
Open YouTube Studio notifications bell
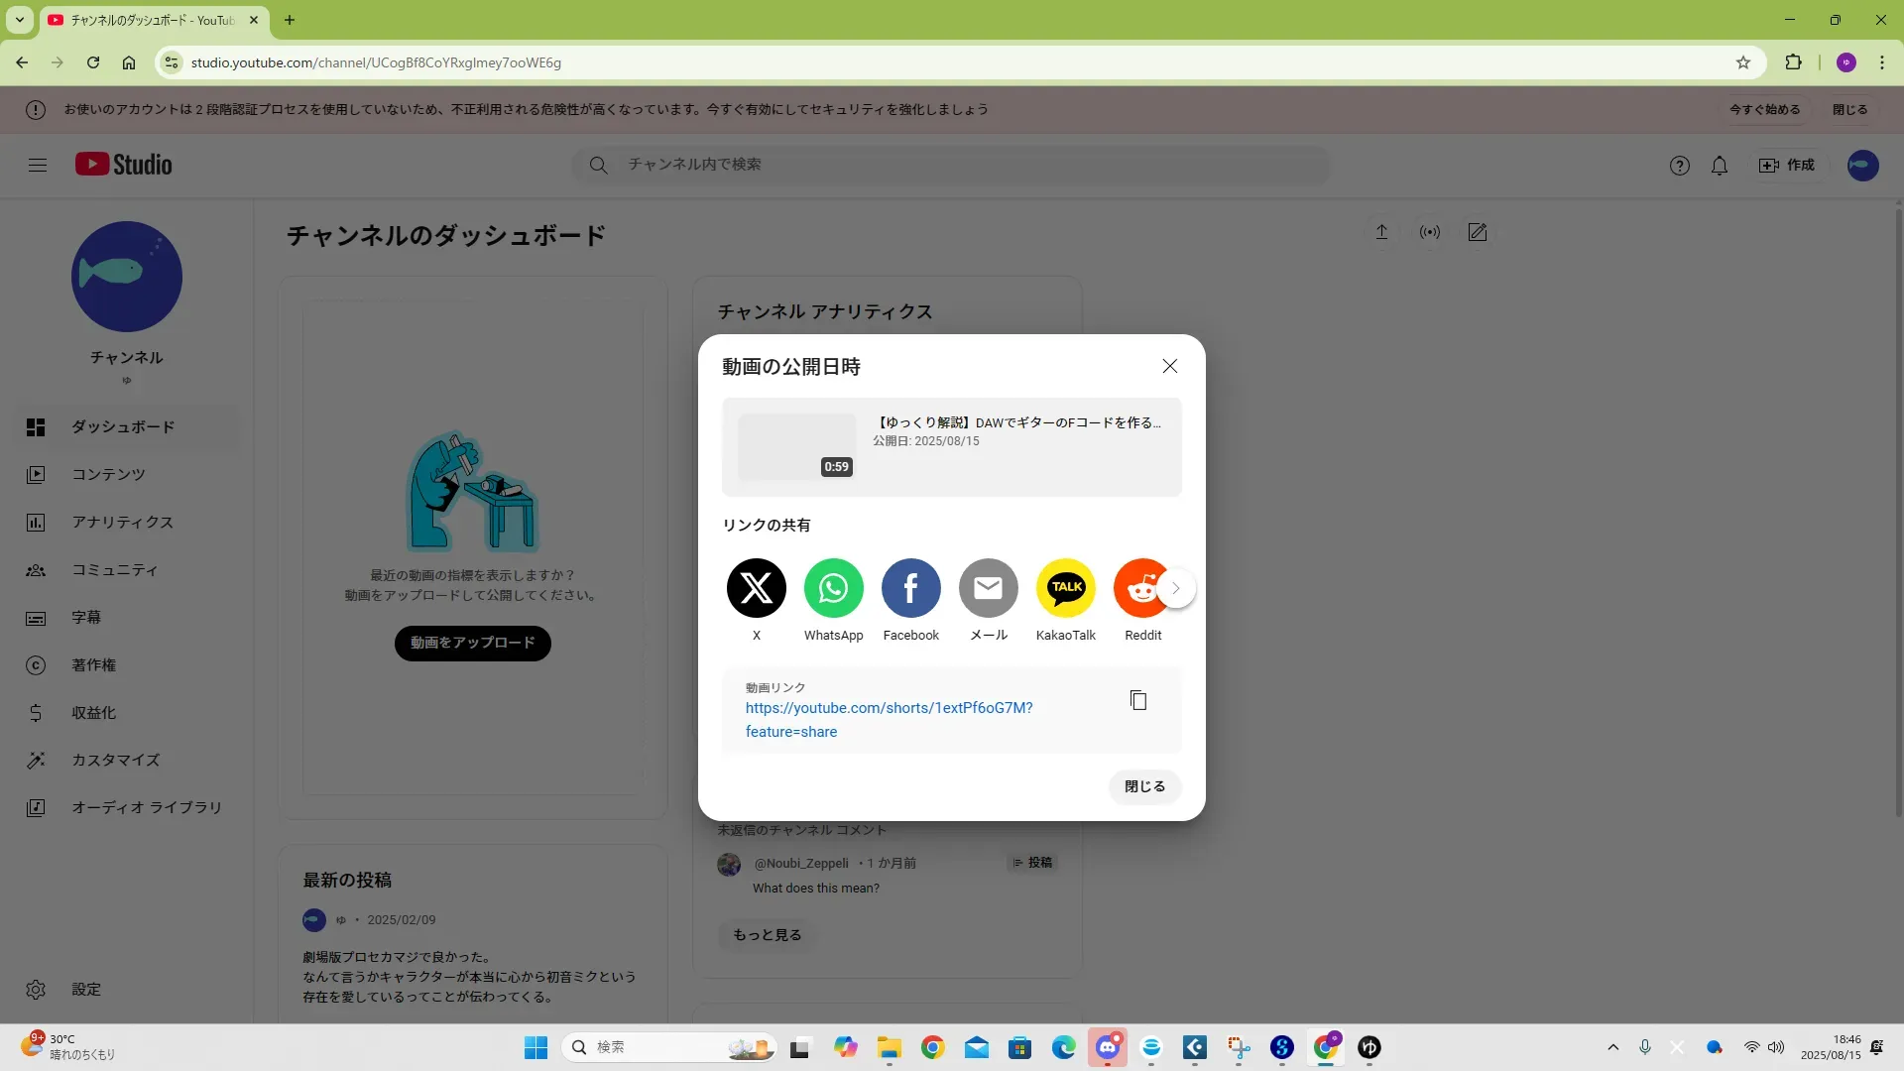point(1720,166)
